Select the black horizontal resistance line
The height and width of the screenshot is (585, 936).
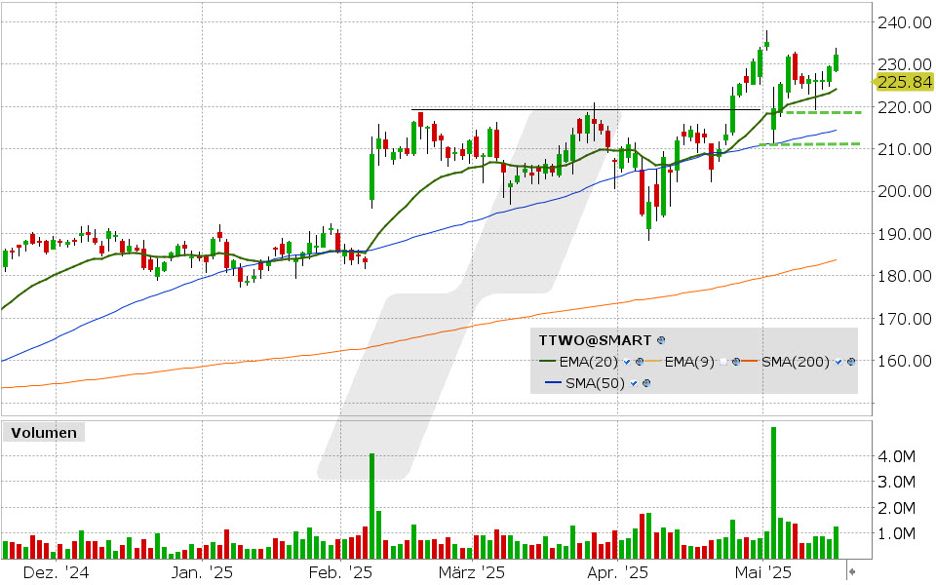pos(585,110)
